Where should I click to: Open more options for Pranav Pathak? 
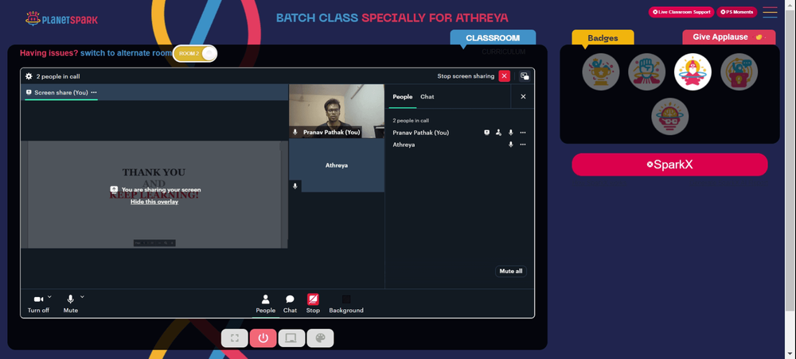523,133
